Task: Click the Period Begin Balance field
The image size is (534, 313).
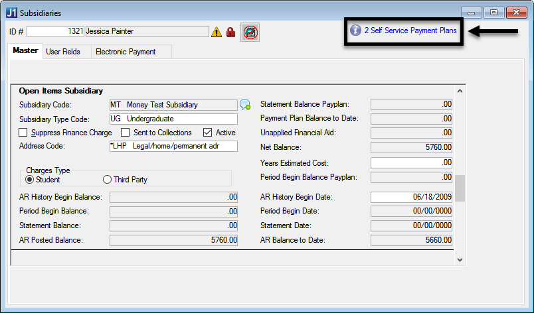Action: coord(173,212)
